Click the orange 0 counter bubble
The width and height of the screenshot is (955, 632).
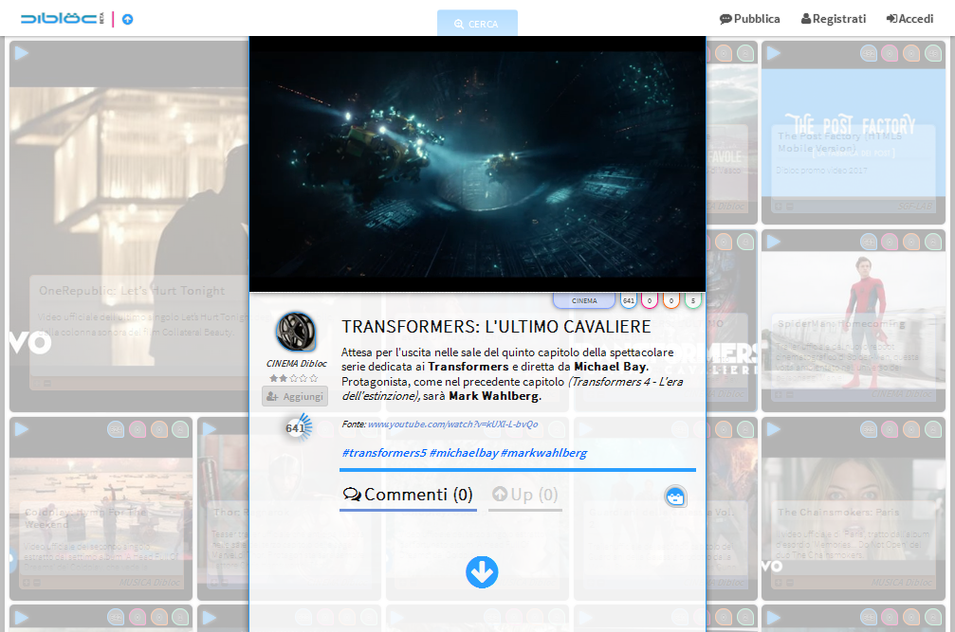(x=671, y=300)
